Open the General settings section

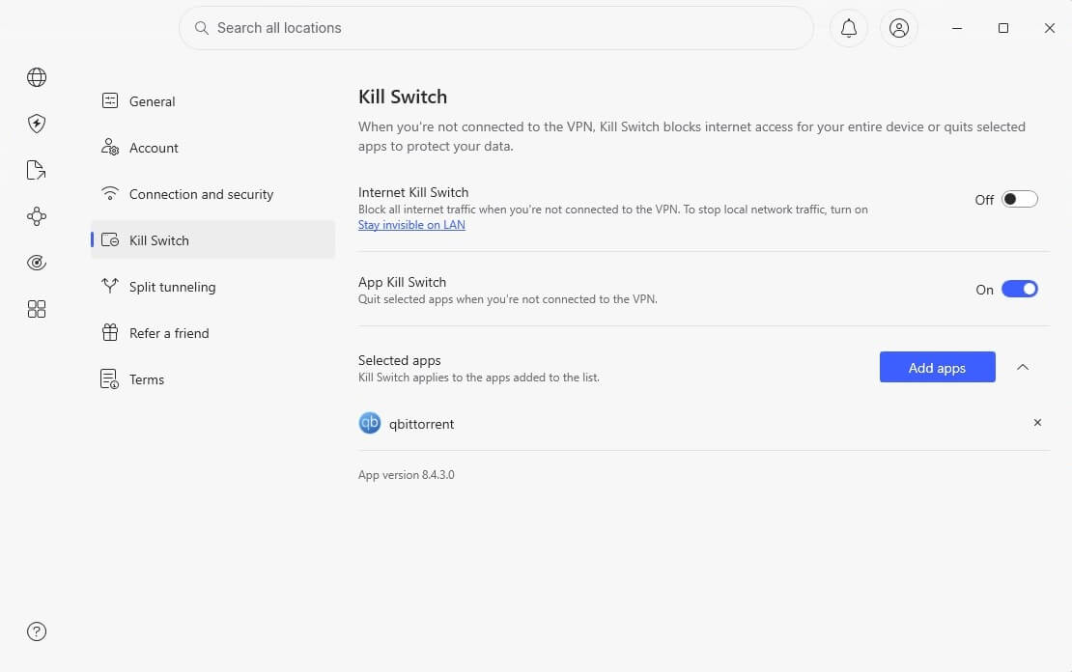tap(212, 101)
